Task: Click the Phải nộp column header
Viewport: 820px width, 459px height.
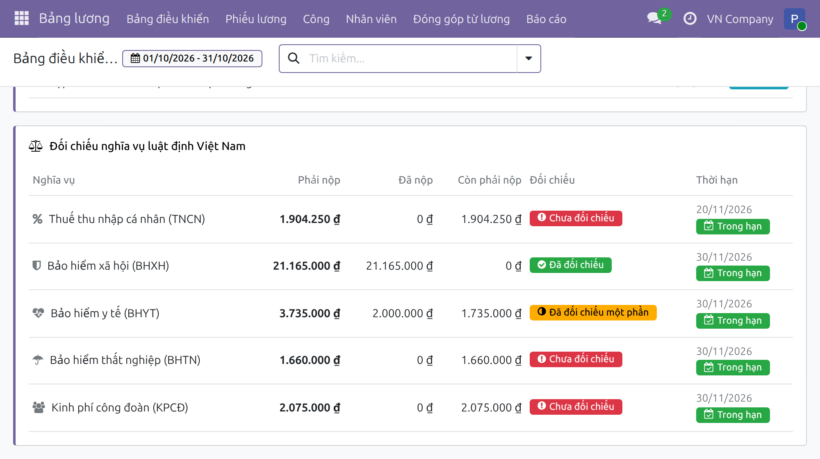Action: tap(319, 180)
